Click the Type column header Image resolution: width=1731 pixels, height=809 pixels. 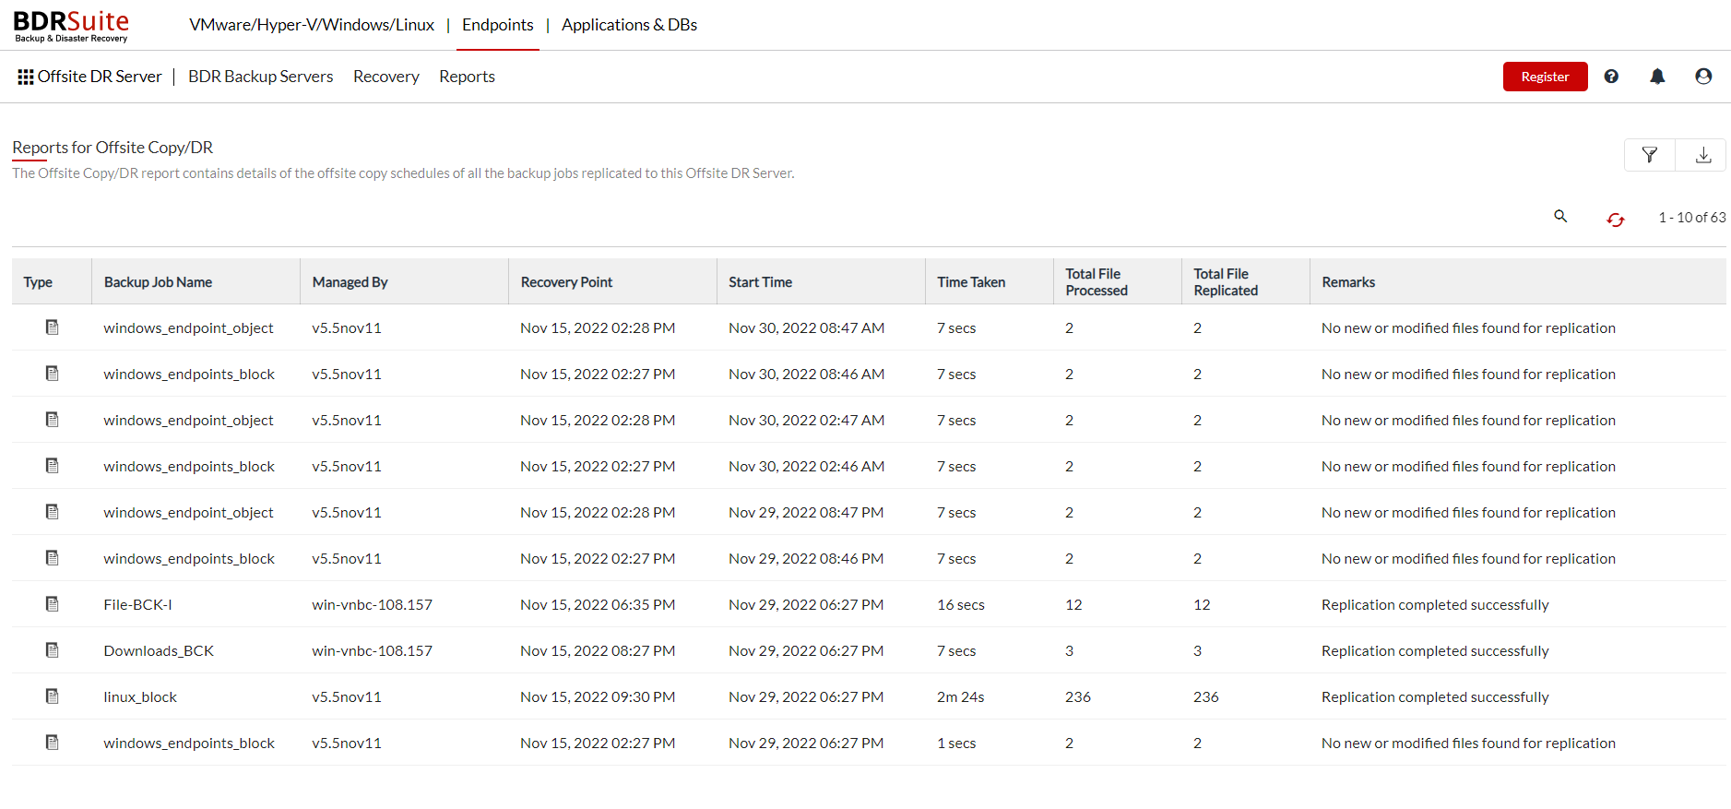point(38,282)
